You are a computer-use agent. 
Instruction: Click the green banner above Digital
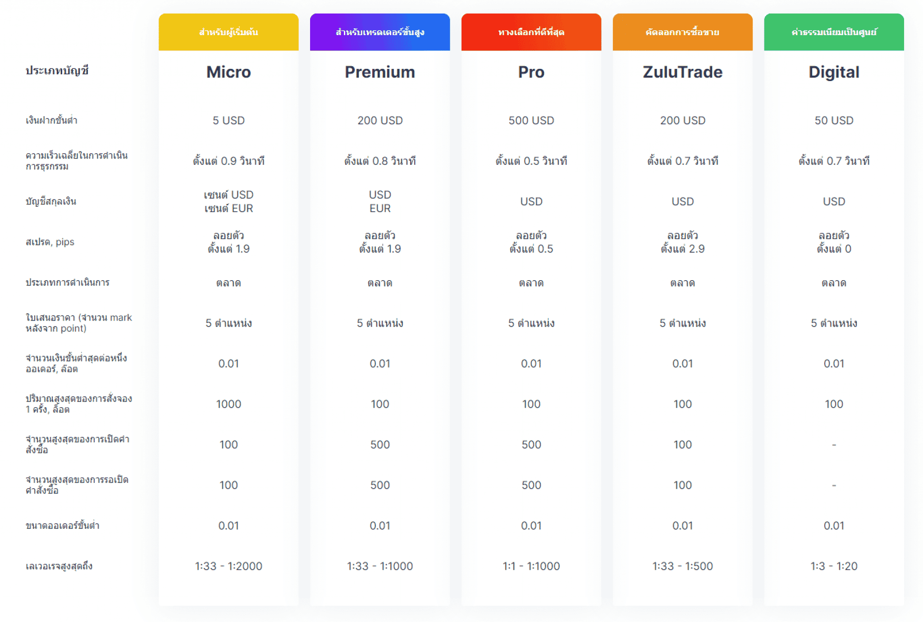pyautogui.click(x=834, y=32)
